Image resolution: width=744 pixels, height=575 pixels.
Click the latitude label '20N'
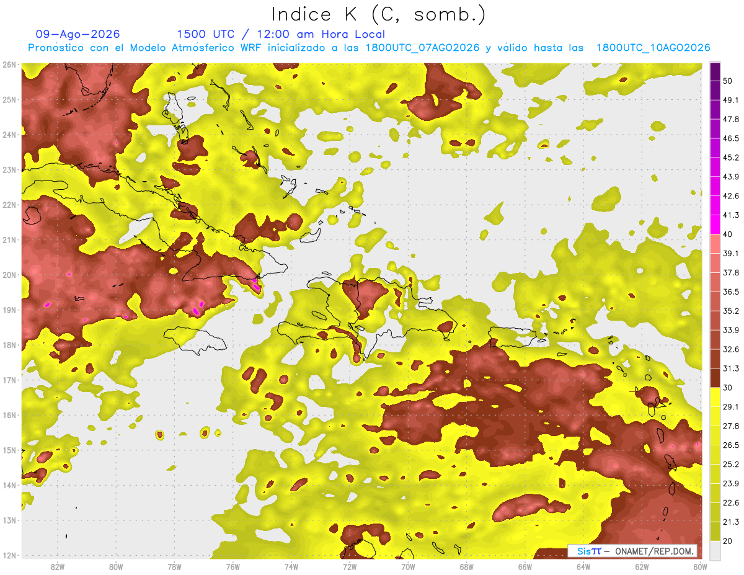point(9,275)
